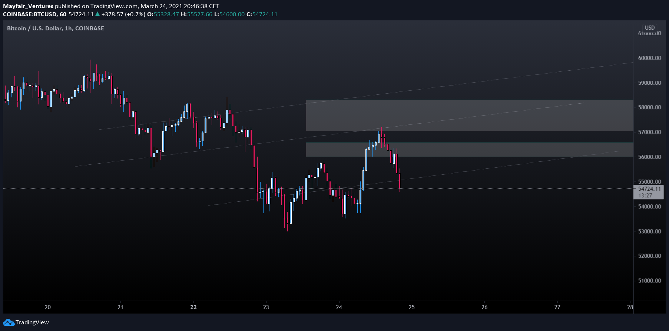Click date label 21 on time axis

120,307
